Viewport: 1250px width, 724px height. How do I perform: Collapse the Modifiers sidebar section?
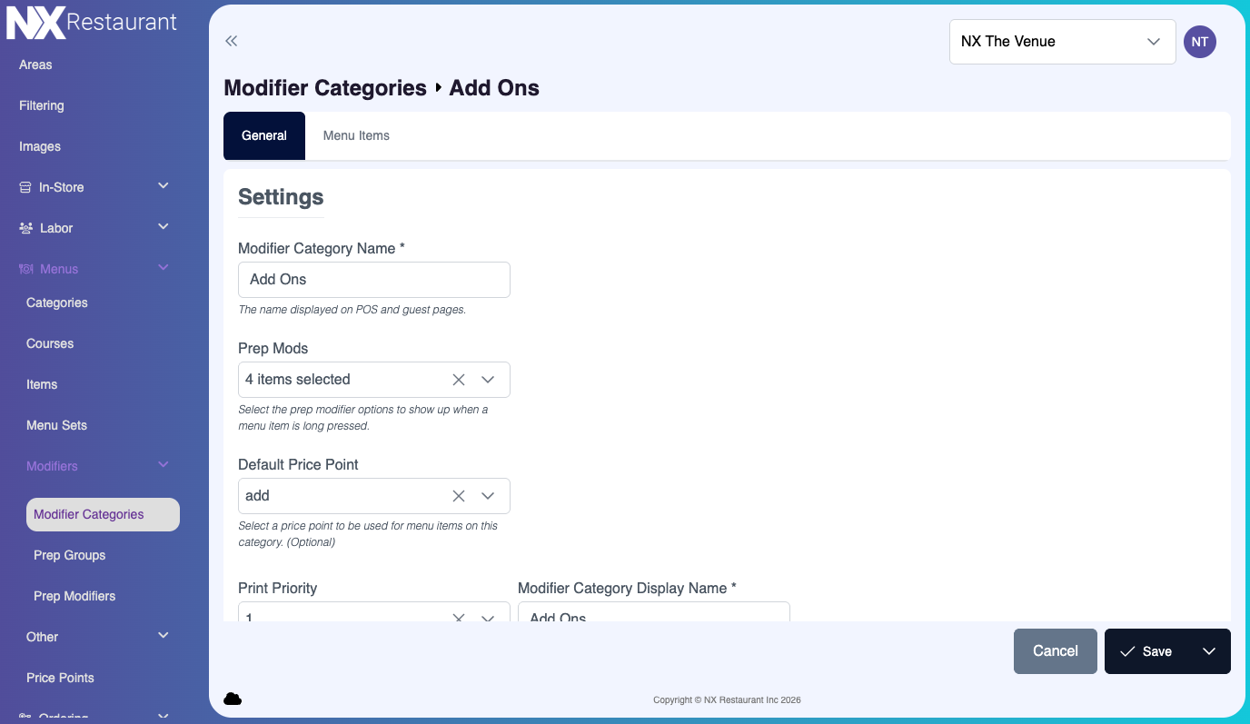(x=164, y=465)
